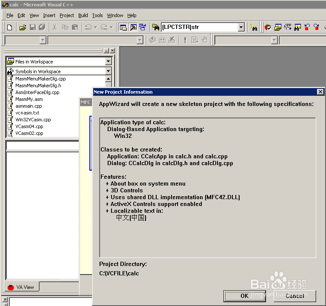Click the Execute Program exclamation icon
Image resolution: width=326 pixels, height=306 pixels.
pos(185,40)
